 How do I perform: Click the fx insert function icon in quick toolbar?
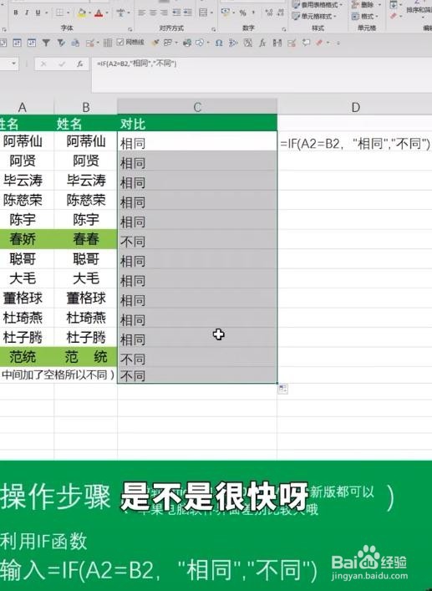tap(262, 43)
